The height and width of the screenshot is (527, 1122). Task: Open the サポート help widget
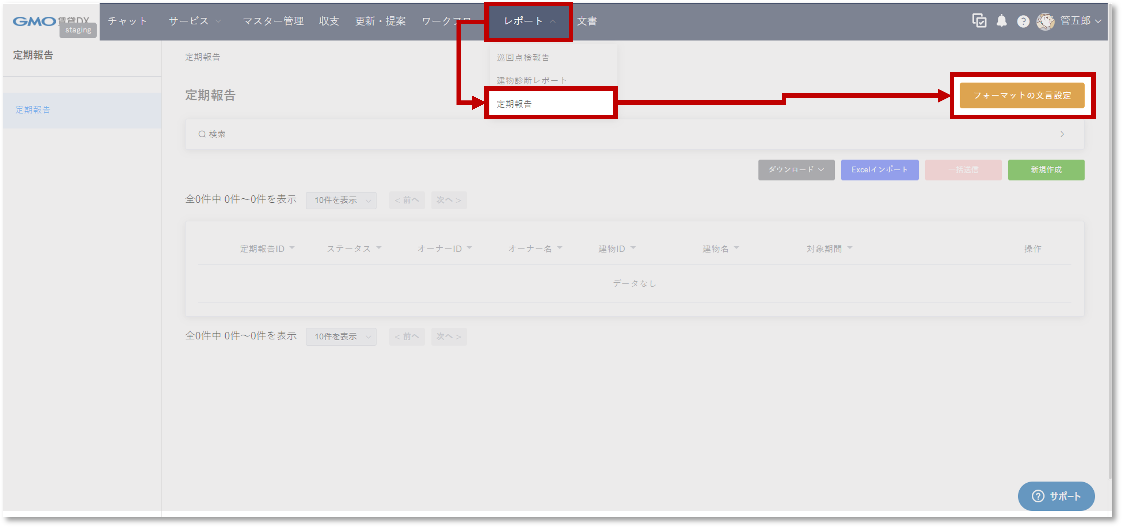(x=1056, y=496)
